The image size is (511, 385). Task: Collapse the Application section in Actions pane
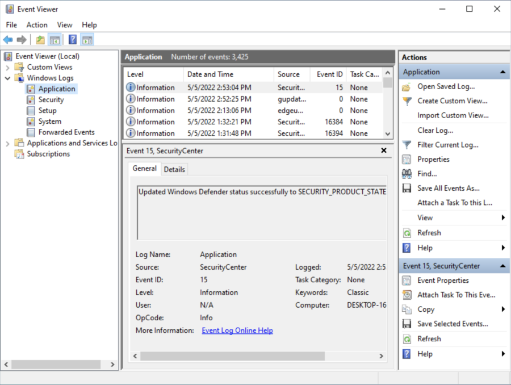502,72
